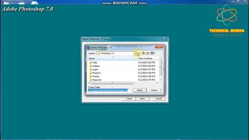Click the Legal row date 6/2/2010 1:07 PM
The width and height of the screenshot is (249, 140).
[x=147, y=70]
